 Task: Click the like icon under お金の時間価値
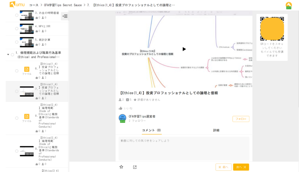(36, 18)
